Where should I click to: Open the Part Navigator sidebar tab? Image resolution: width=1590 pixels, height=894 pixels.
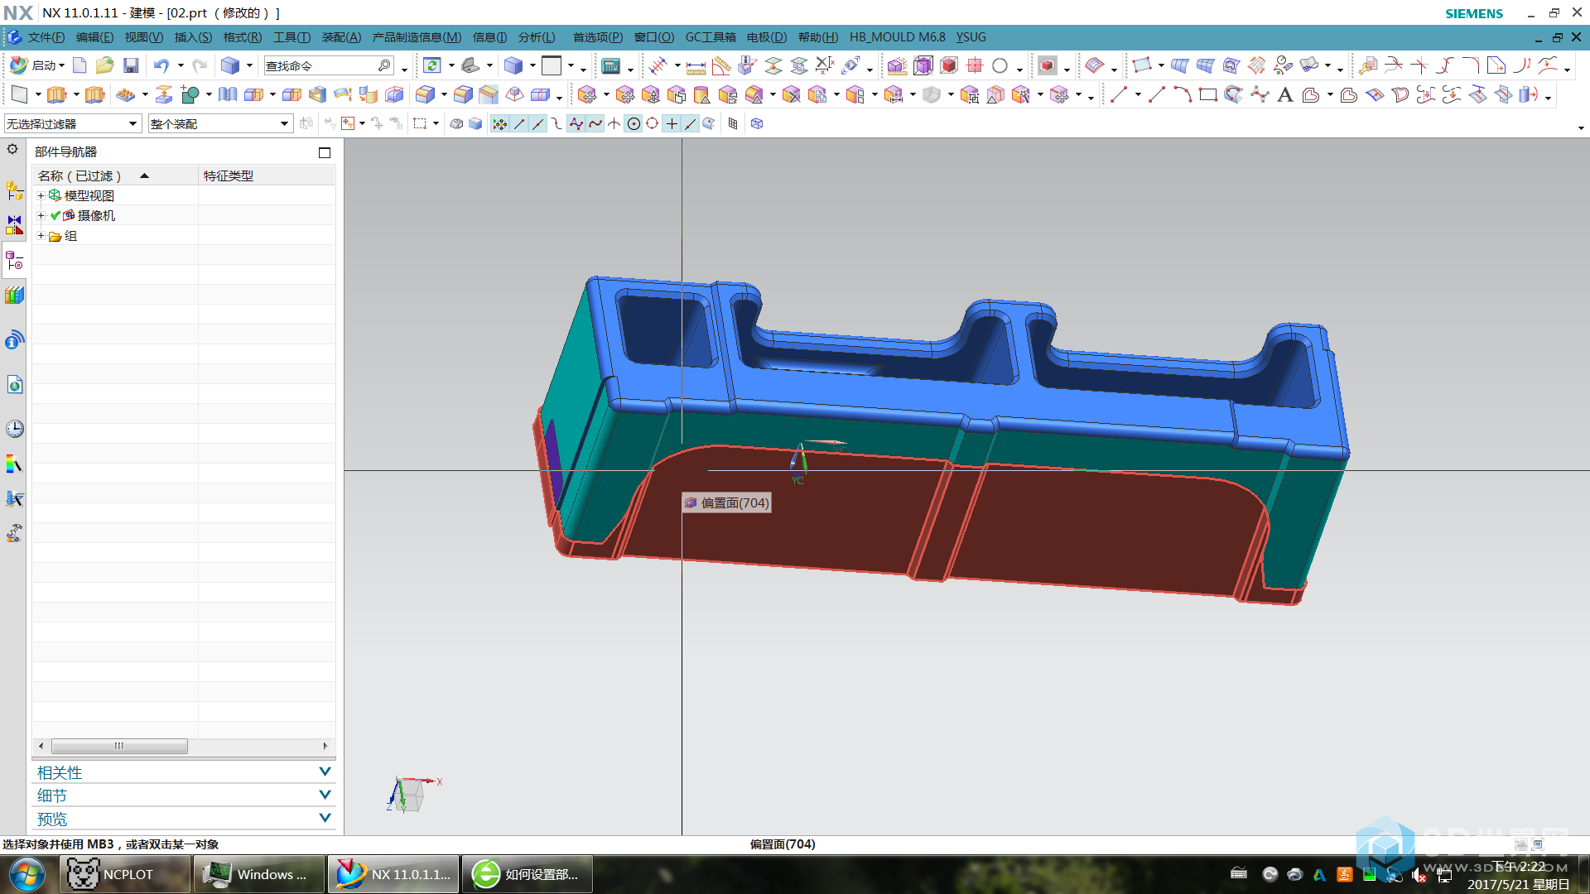coord(14,262)
